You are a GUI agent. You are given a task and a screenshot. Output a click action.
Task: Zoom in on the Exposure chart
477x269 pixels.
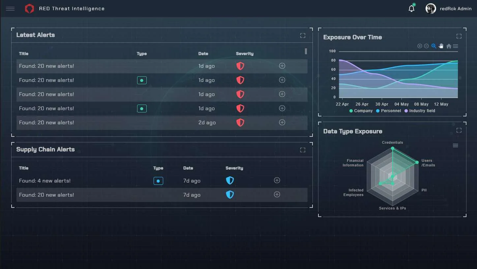coord(420,46)
